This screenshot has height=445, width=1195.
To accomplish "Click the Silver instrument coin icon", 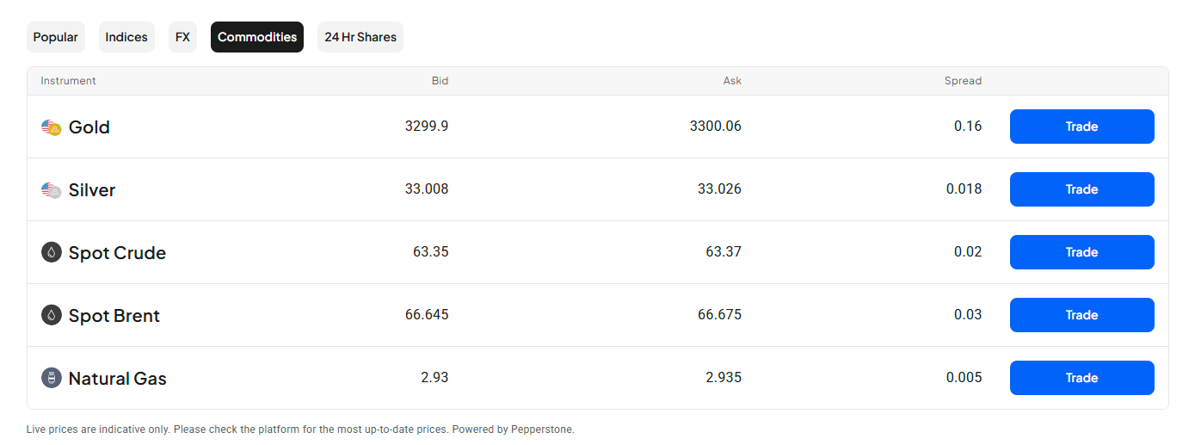I will [52, 190].
